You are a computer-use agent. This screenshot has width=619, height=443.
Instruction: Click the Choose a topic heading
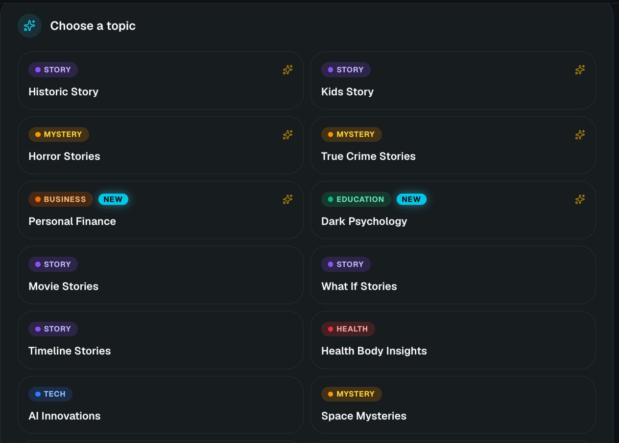click(x=93, y=26)
